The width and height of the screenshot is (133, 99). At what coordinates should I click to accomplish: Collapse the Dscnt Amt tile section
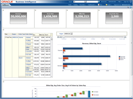coord(36,10)
